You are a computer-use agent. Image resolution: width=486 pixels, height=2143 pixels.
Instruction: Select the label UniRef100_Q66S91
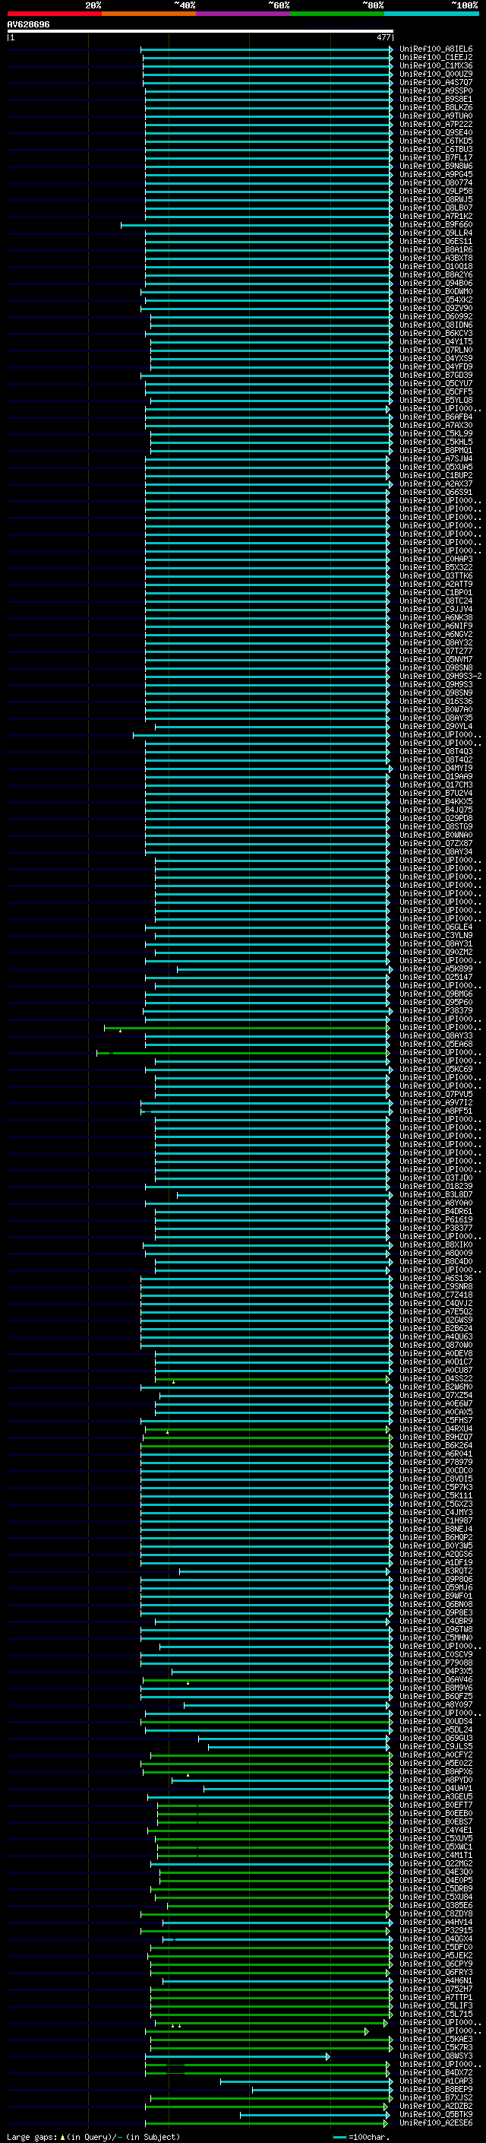coord(435,493)
